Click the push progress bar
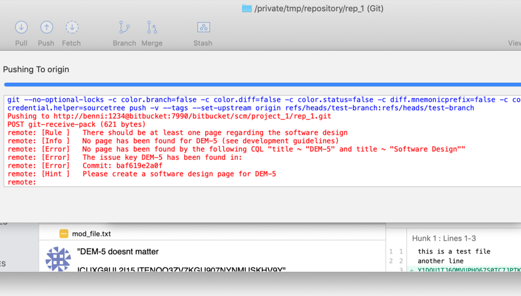Viewport: 521px width, 296px height. (x=263, y=85)
